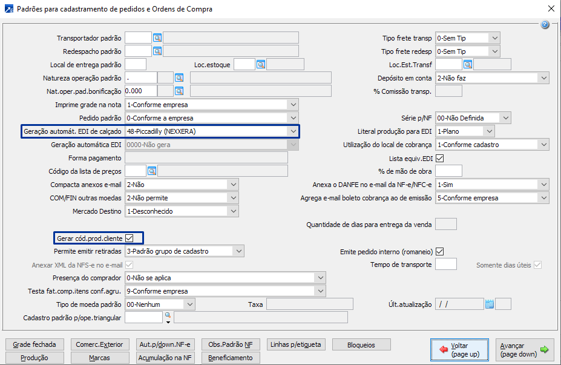Click the blue help icon

[x=545, y=25]
